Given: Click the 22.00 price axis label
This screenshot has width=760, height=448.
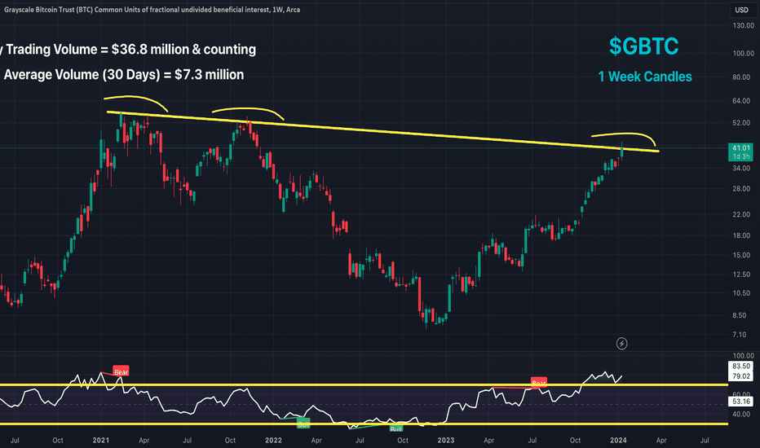Looking at the screenshot, I should coord(743,214).
